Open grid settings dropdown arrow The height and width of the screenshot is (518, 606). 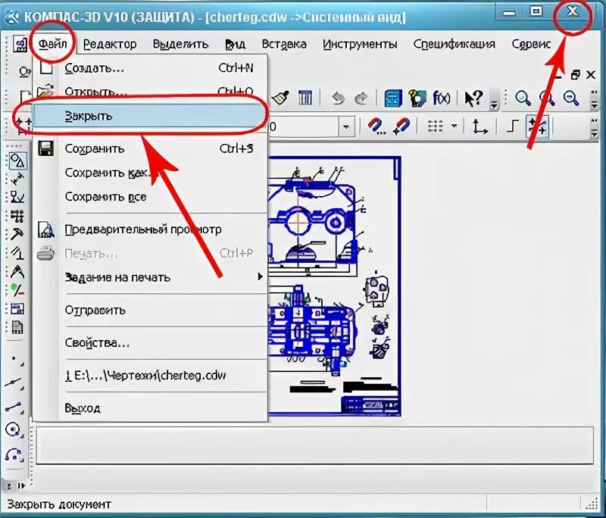click(x=454, y=126)
